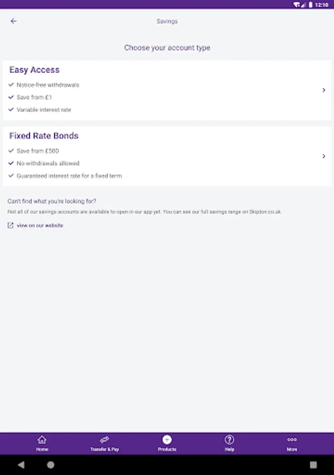The height and width of the screenshot is (475, 334).
Task: Open Transfer & Pay arrows icon
Action: click(x=104, y=440)
